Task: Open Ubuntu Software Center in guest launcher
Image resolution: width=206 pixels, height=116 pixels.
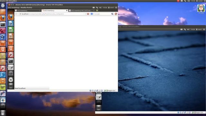Action: pyautogui.click(x=11, y=42)
